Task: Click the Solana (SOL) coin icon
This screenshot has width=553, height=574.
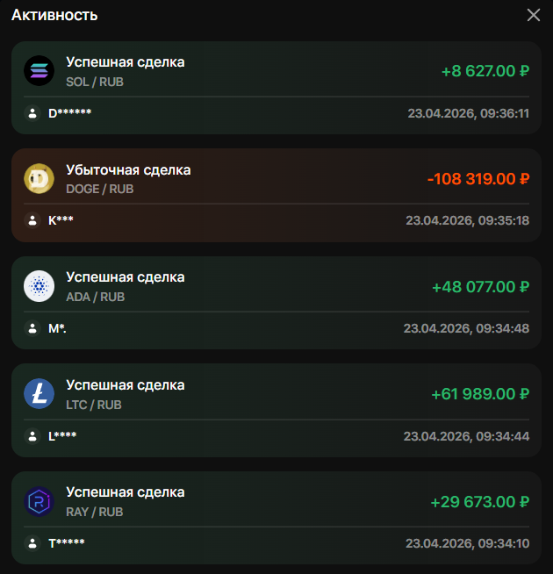Action: [x=39, y=71]
